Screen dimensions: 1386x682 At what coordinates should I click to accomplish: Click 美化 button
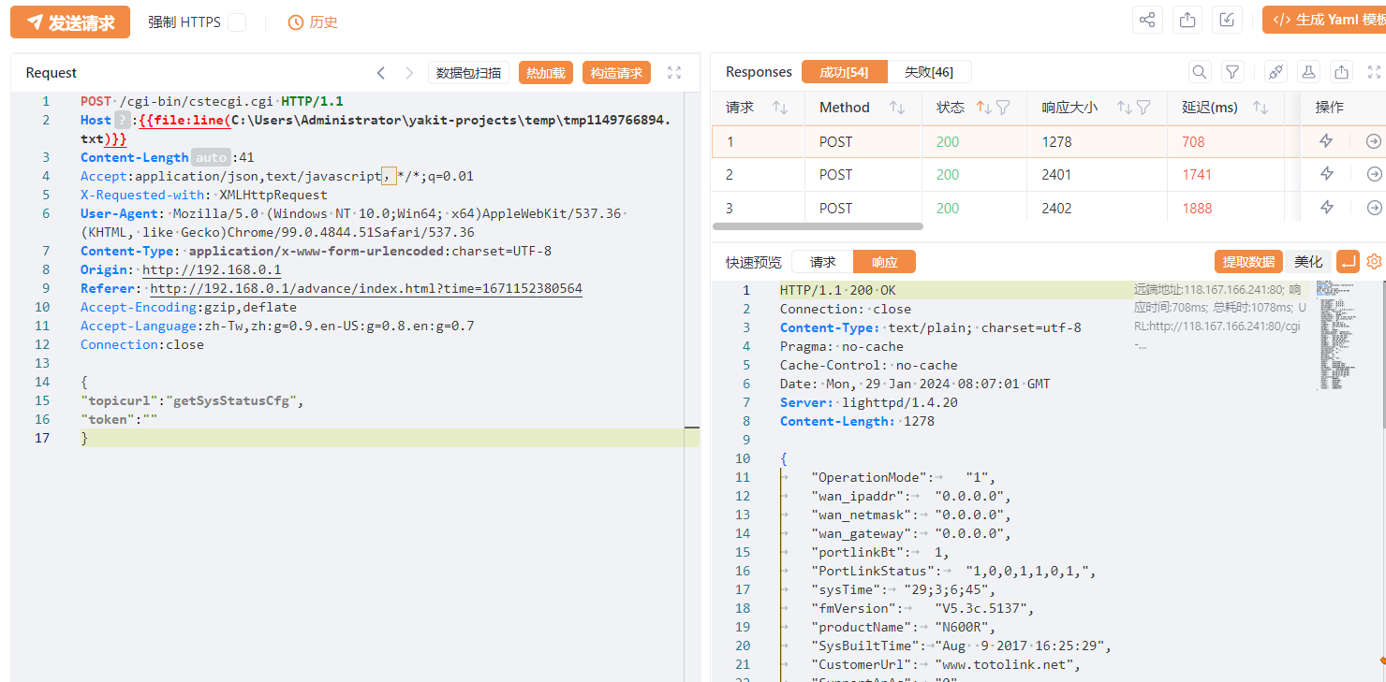point(1308,262)
